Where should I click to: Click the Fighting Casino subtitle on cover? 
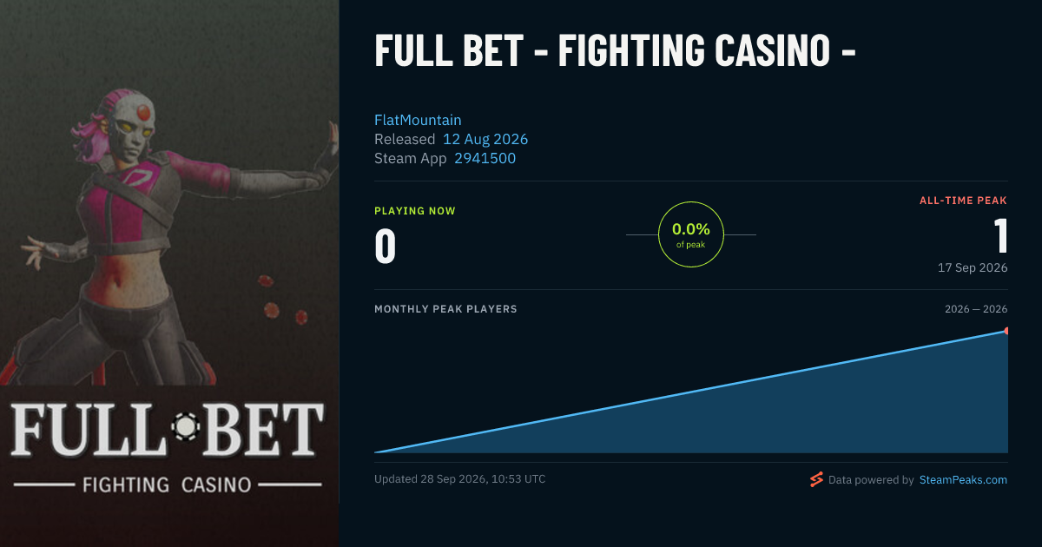166,484
